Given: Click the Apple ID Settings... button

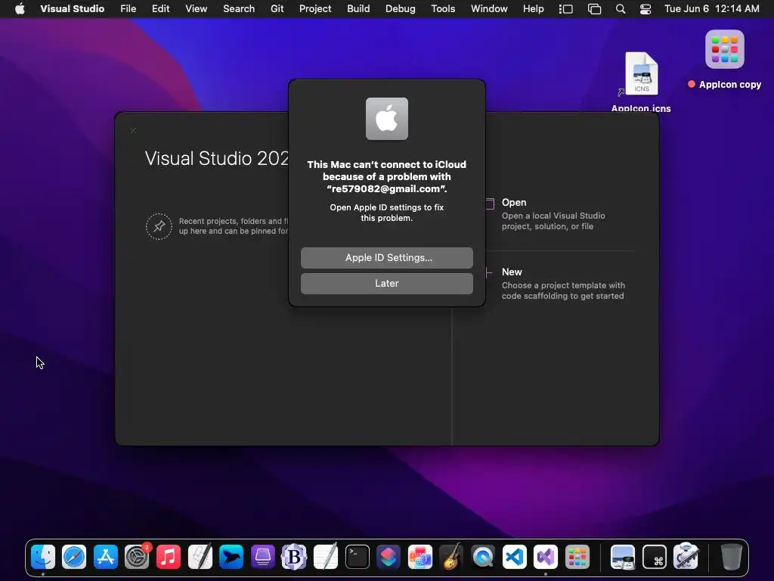Looking at the screenshot, I should coord(386,257).
